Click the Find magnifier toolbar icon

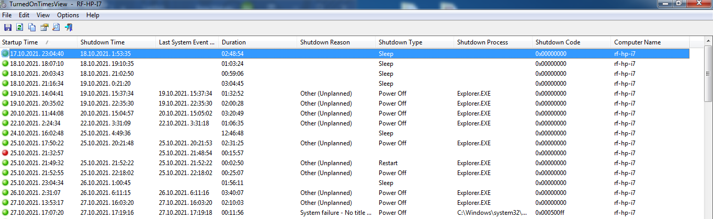(x=56, y=28)
